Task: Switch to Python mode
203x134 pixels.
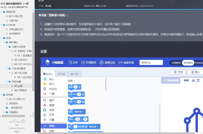Action: [x=199, y=63]
